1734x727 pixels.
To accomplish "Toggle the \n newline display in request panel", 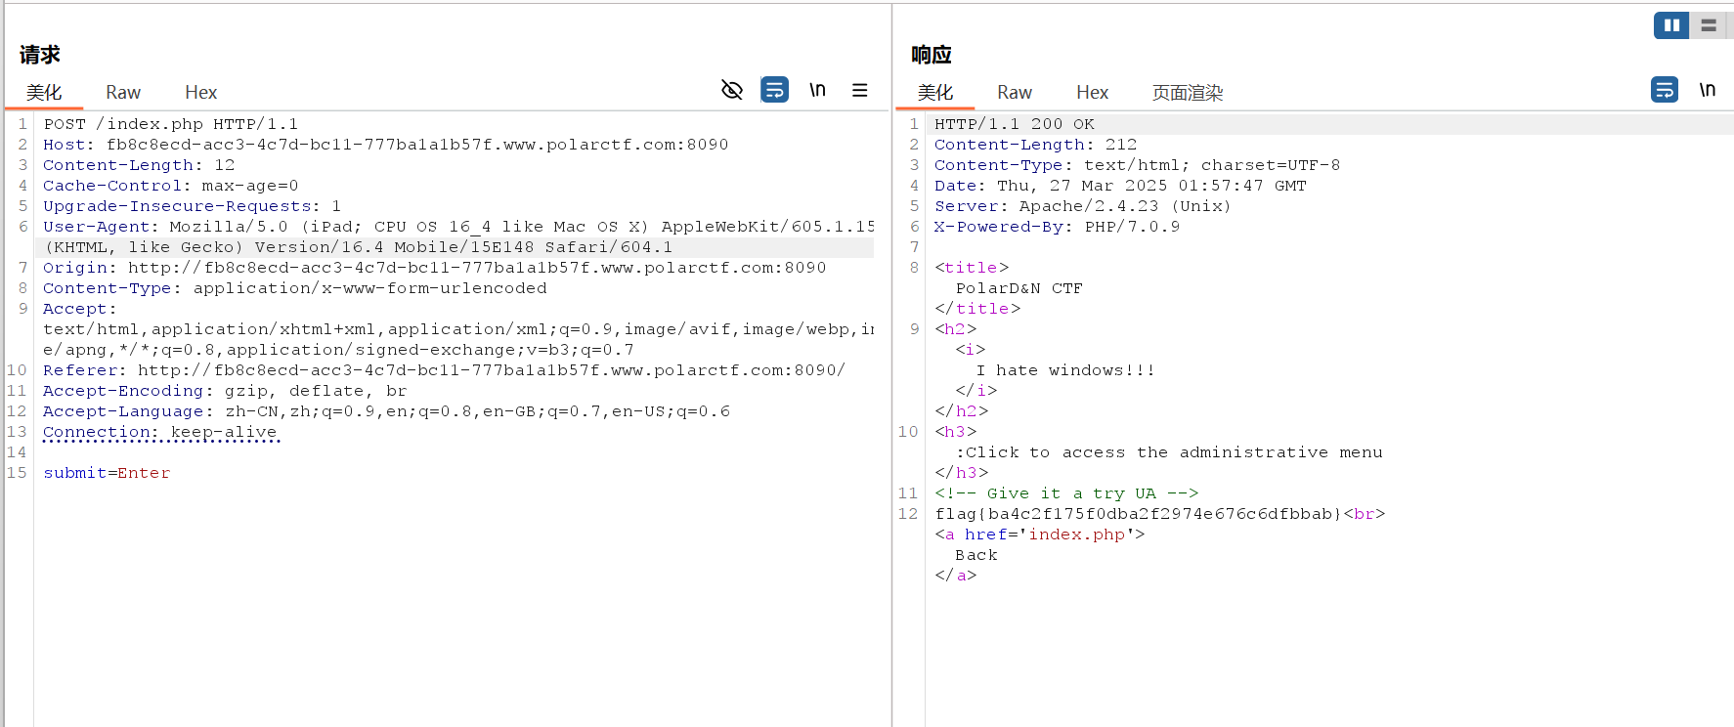I will 817,90.
